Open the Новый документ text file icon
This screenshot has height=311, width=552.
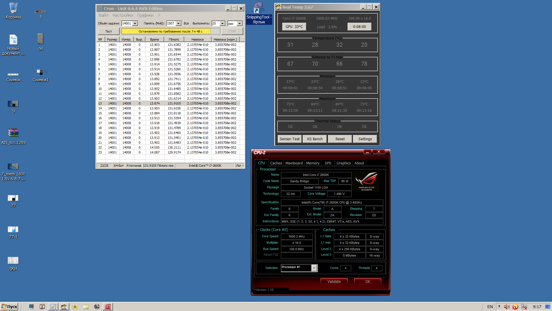[13, 45]
